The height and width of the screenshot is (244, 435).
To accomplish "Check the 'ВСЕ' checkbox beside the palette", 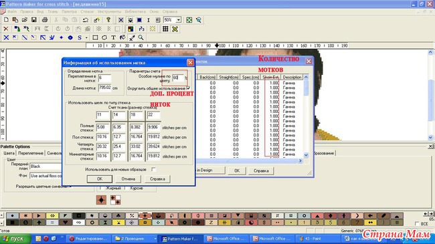I will tap(417, 223).
